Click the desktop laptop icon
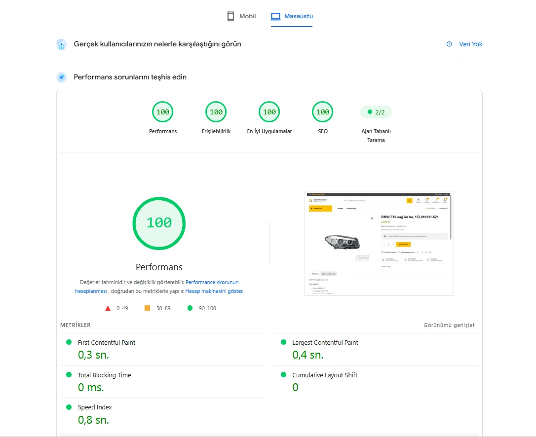Screen dimensions: 536x437 (x=275, y=16)
